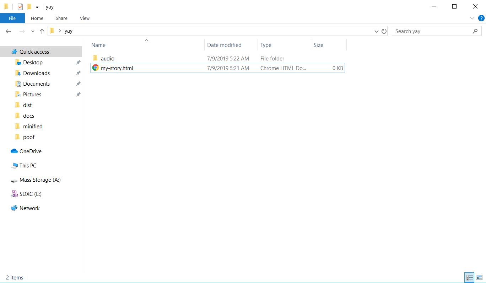Sort files by Date modified column
The height and width of the screenshot is (283, 486).
click(224, 45)
